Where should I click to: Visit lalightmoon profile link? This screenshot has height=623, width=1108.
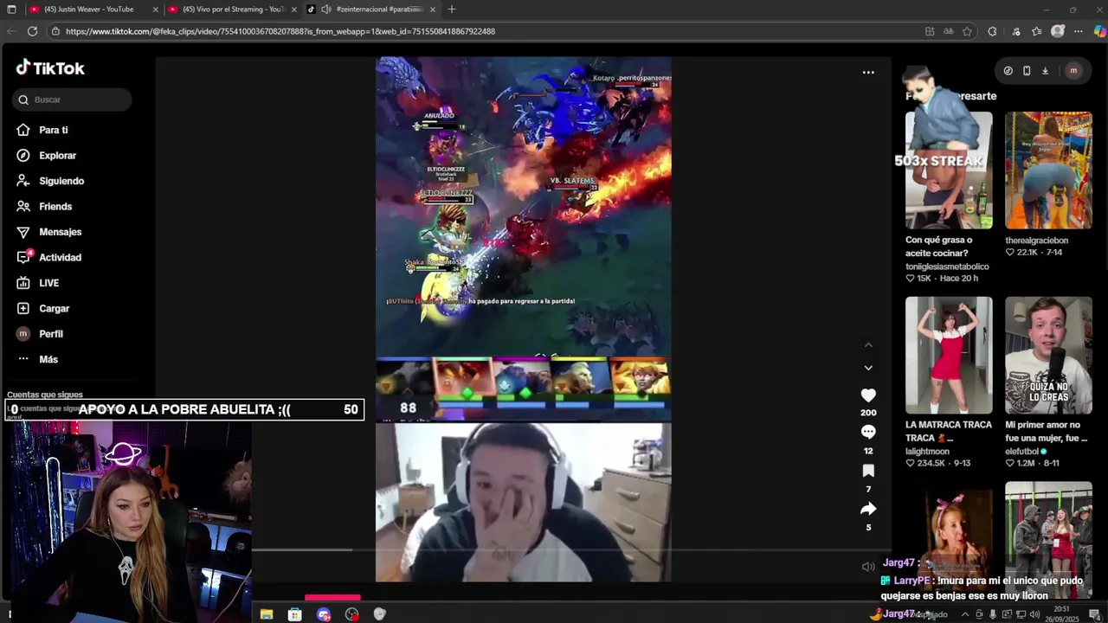[927, 452]
